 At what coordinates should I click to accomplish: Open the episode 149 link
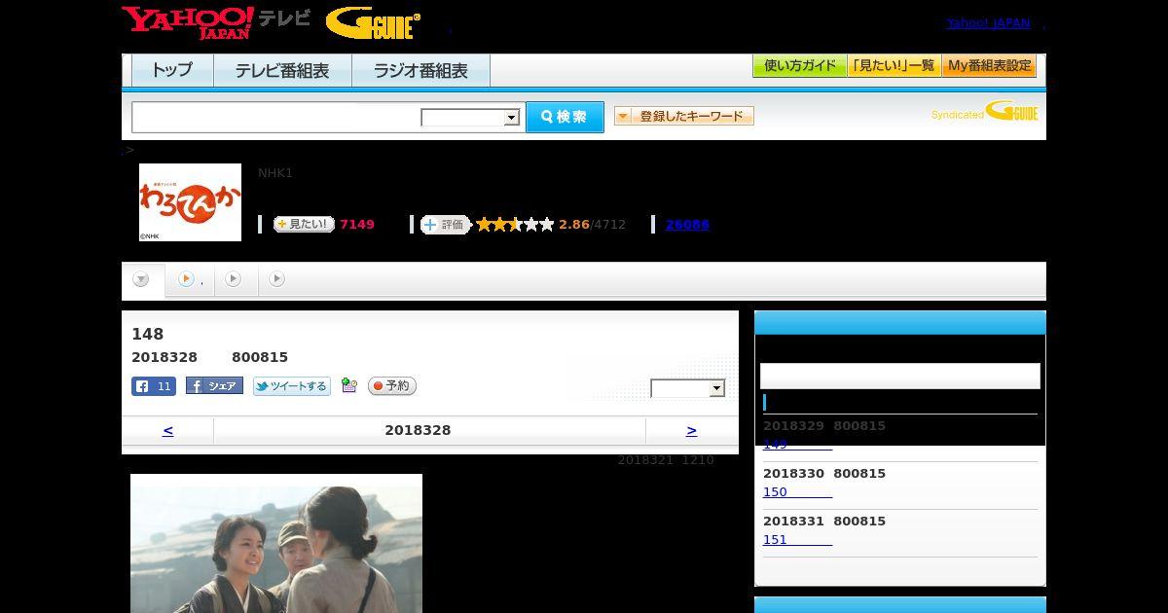point(797,445)
